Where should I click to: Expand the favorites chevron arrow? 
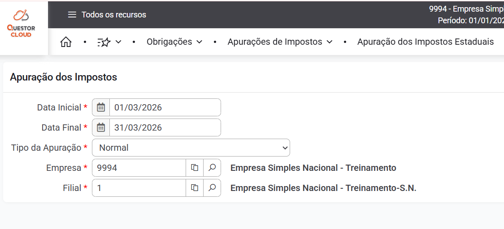[x=118, y=42]
